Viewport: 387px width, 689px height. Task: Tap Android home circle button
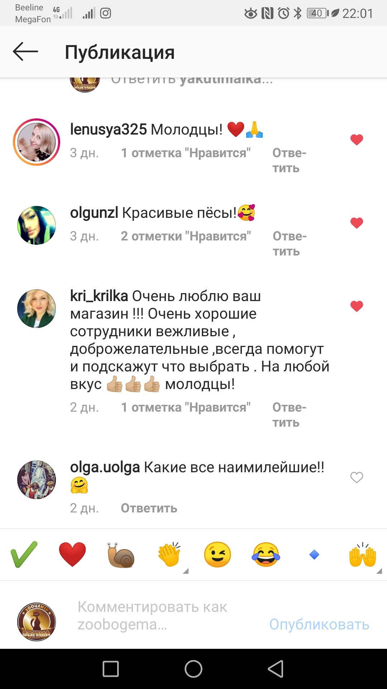tap(193, 669)
